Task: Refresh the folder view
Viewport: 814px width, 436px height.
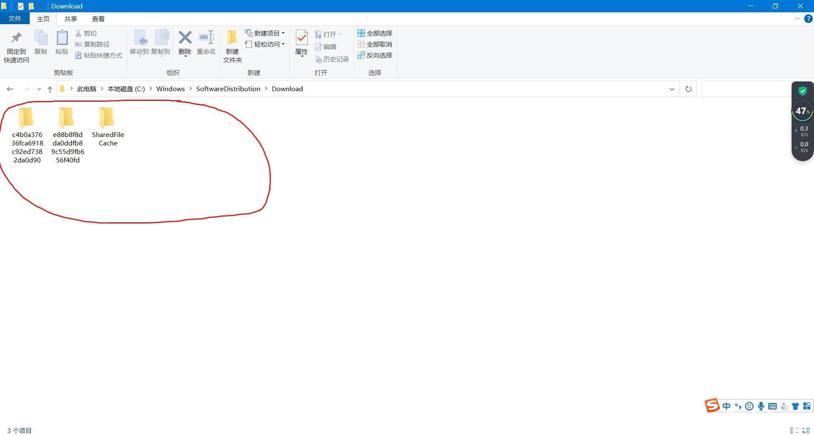Action: (688, 89)
